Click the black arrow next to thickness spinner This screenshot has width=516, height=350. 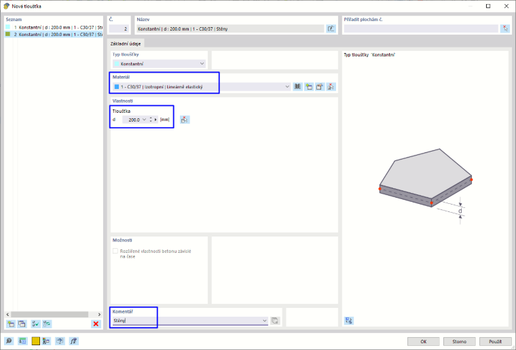click(x=155, y=120)
